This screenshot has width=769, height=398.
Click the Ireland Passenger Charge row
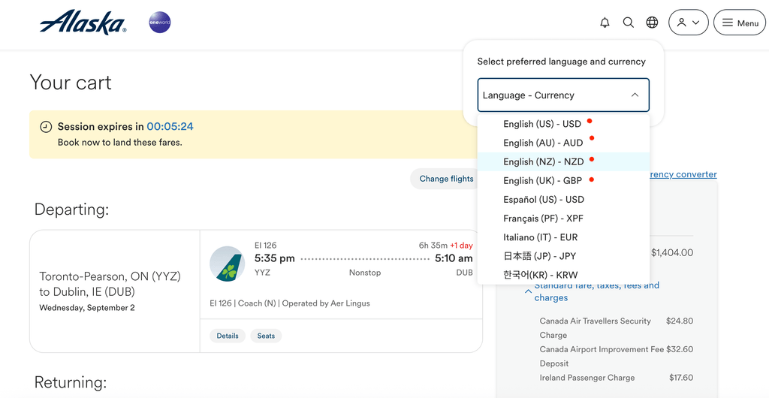[616, 378]
